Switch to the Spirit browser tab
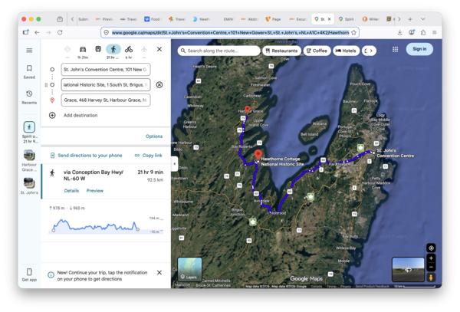The width and height of the screenshot is (460, 312). (347, 19)
